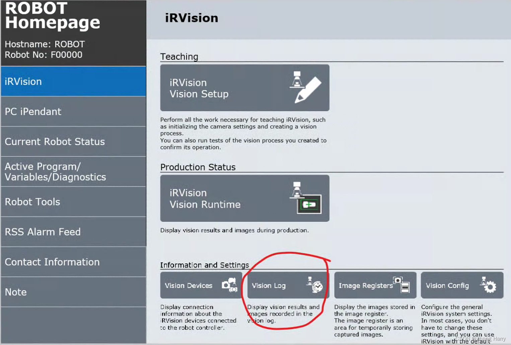Screen dimensions: 511x345
Task: Click the Vision Setup description paragraph
Action: click(243, 133)
